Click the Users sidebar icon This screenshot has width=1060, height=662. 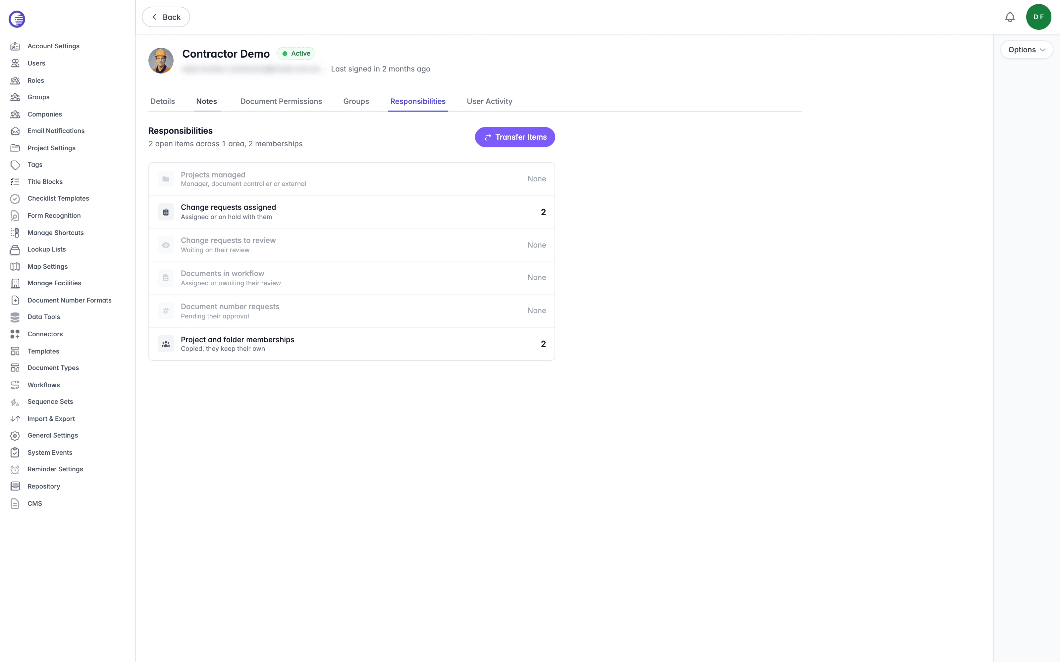pyautogui.click(x=15, y=63)
